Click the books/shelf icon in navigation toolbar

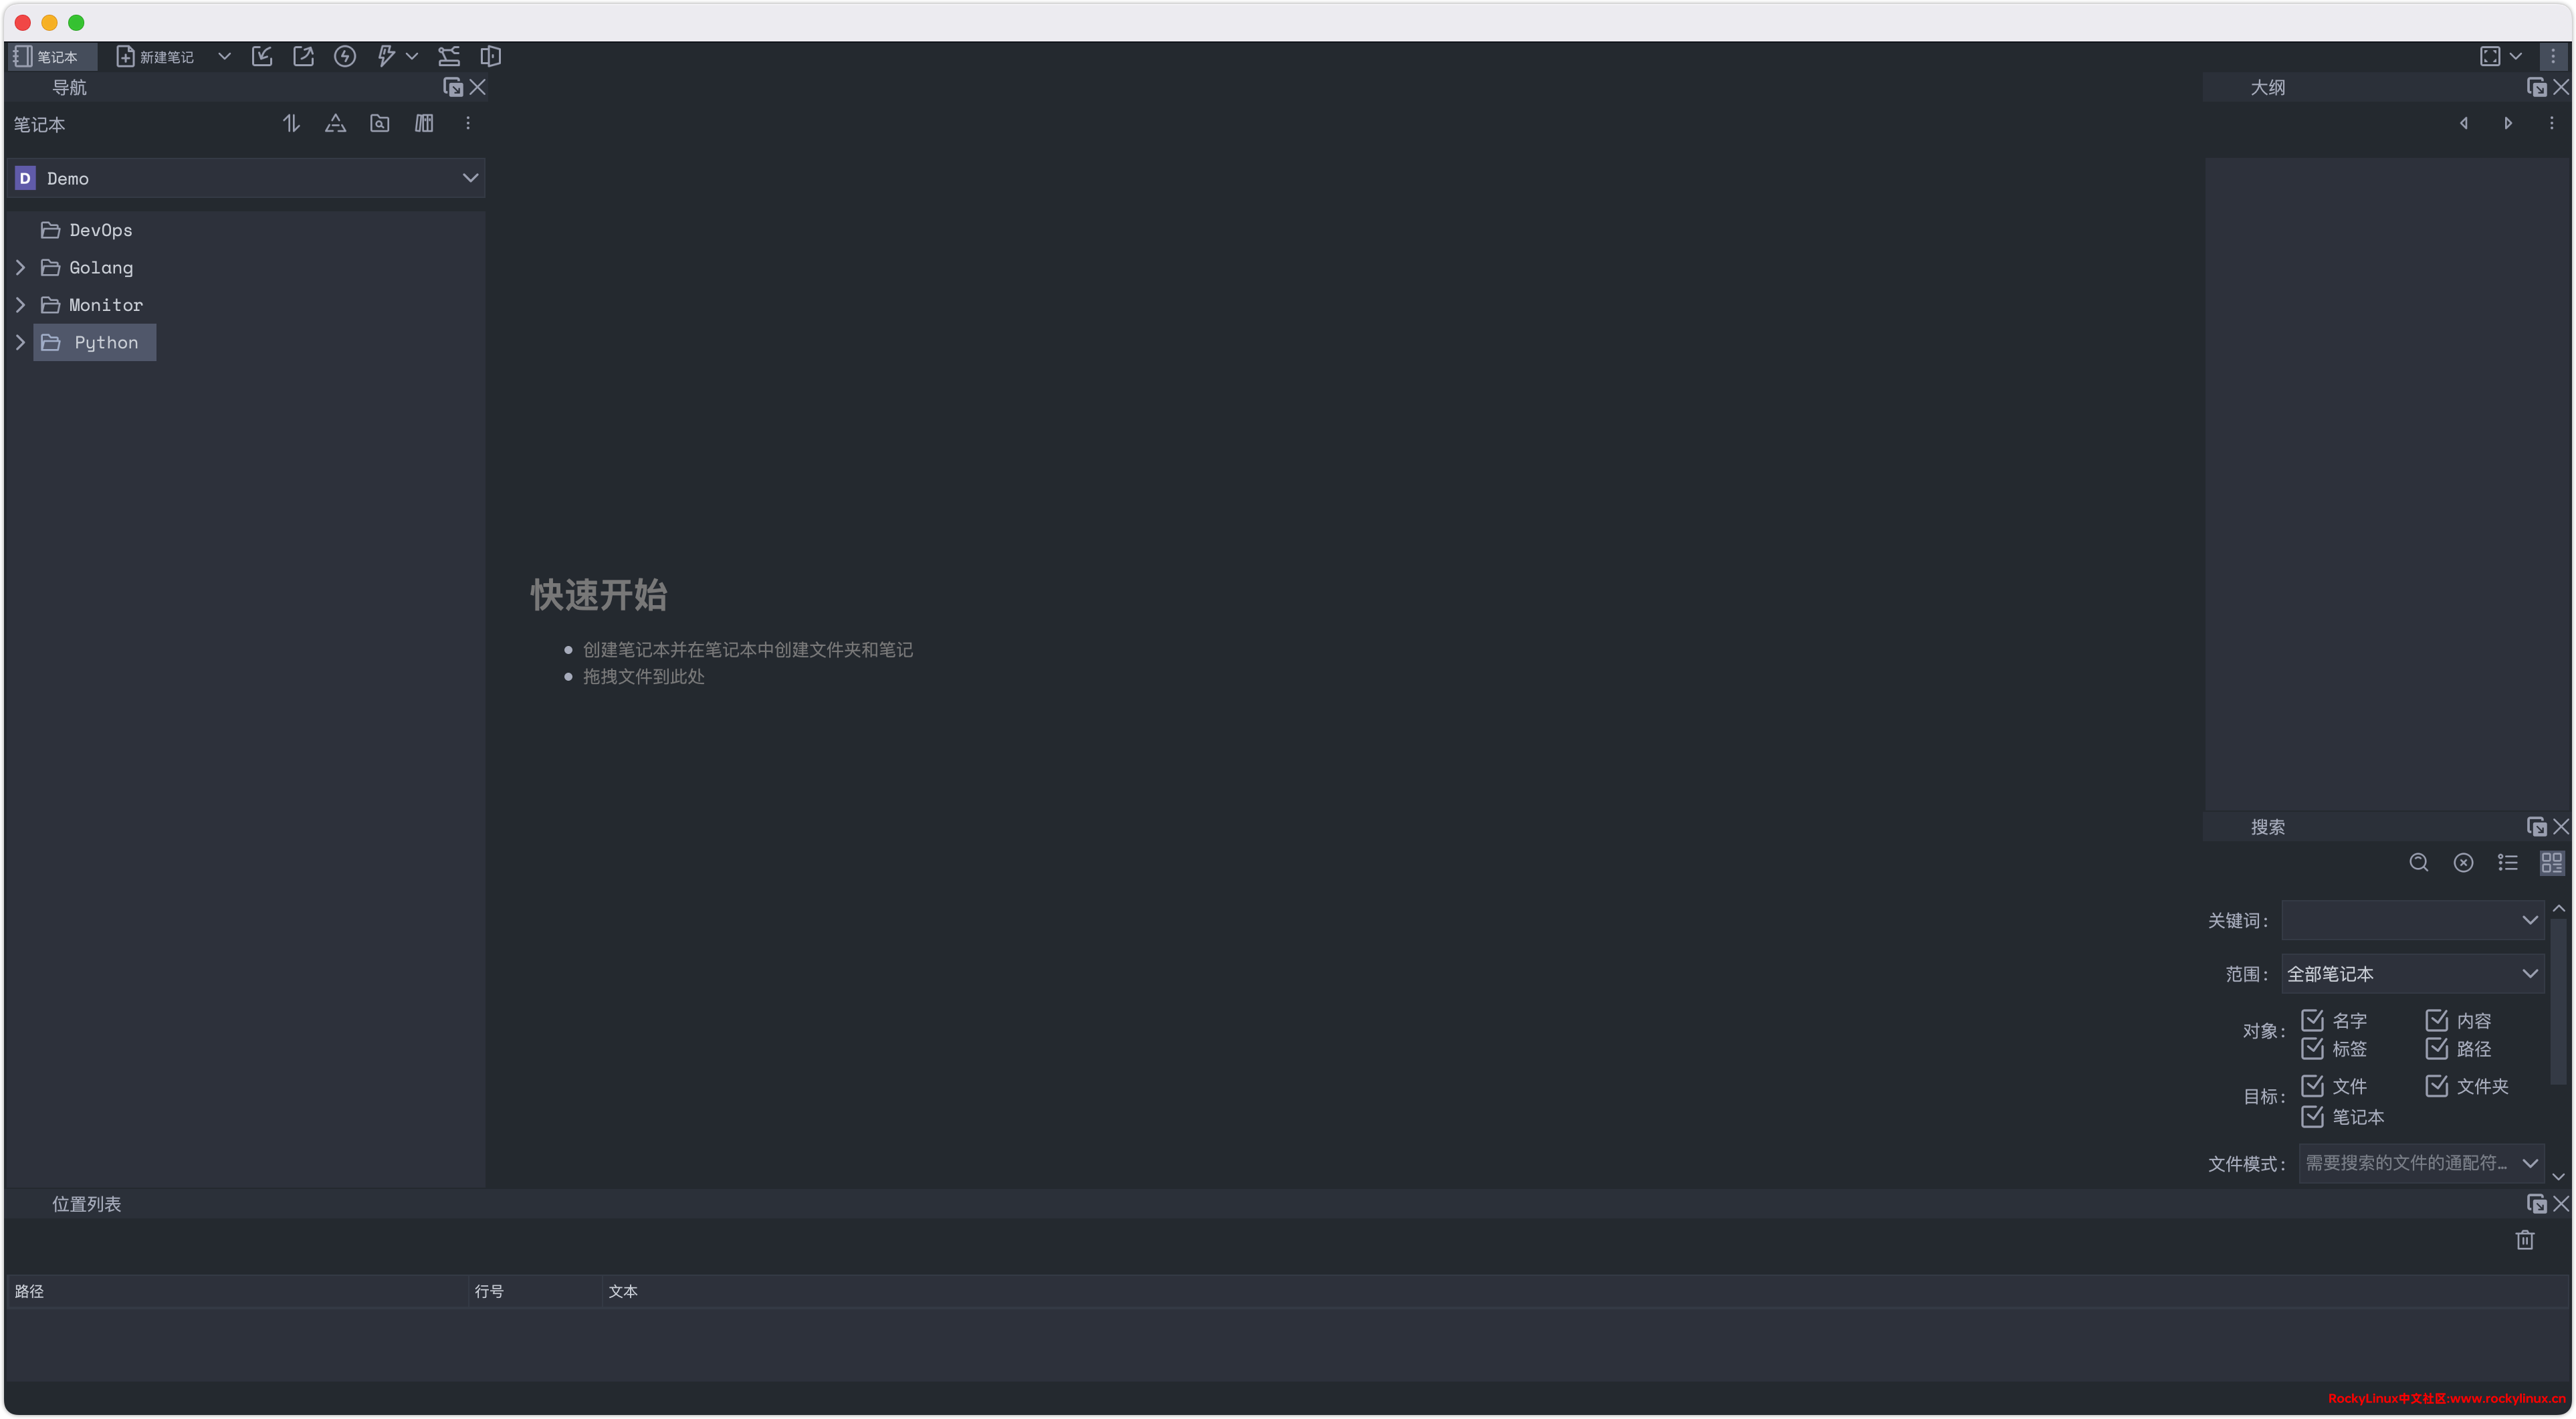(424, 123)
